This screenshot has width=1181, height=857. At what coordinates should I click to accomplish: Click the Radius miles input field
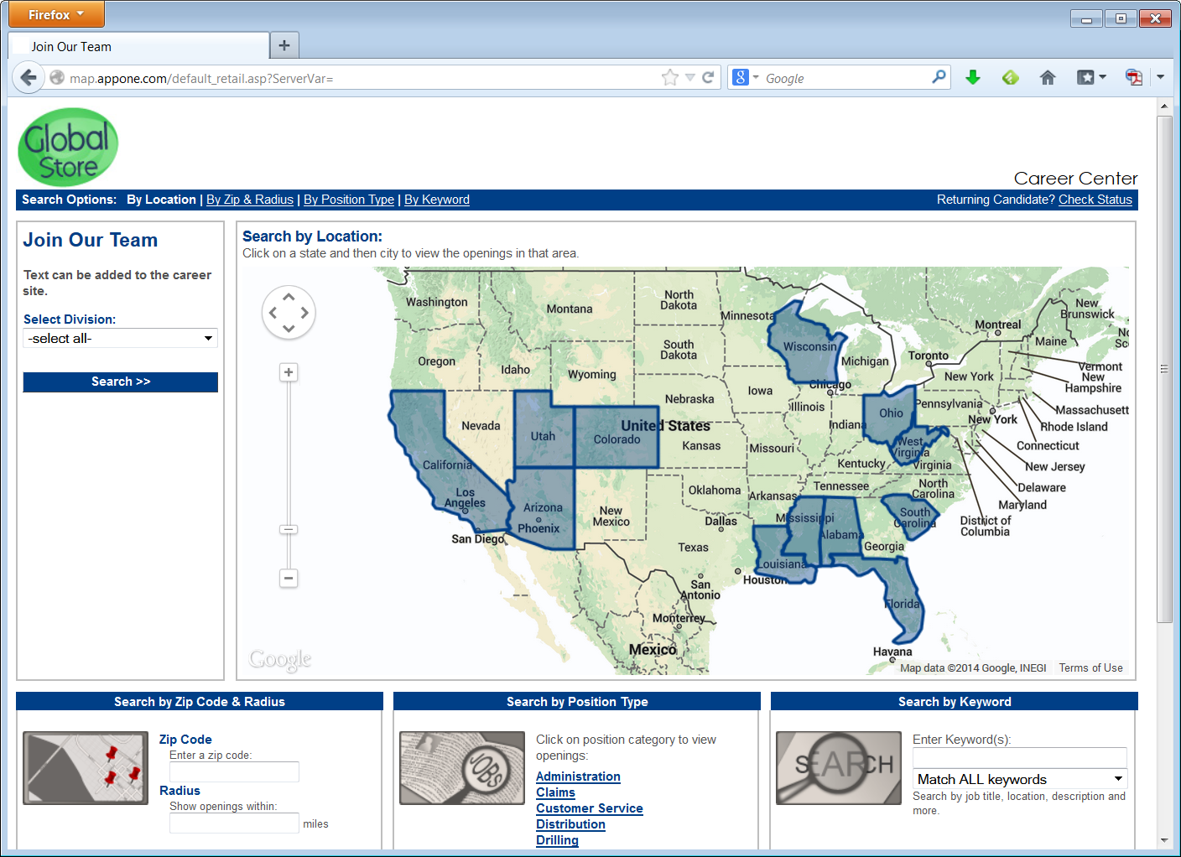pyautogui.click(x=234, y=823)
